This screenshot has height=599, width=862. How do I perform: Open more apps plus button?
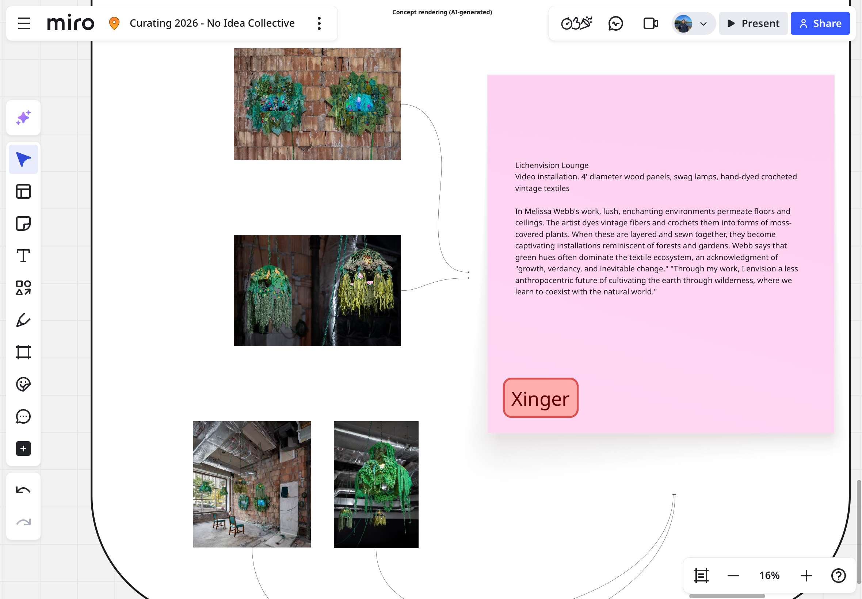(x=23, y=449)
